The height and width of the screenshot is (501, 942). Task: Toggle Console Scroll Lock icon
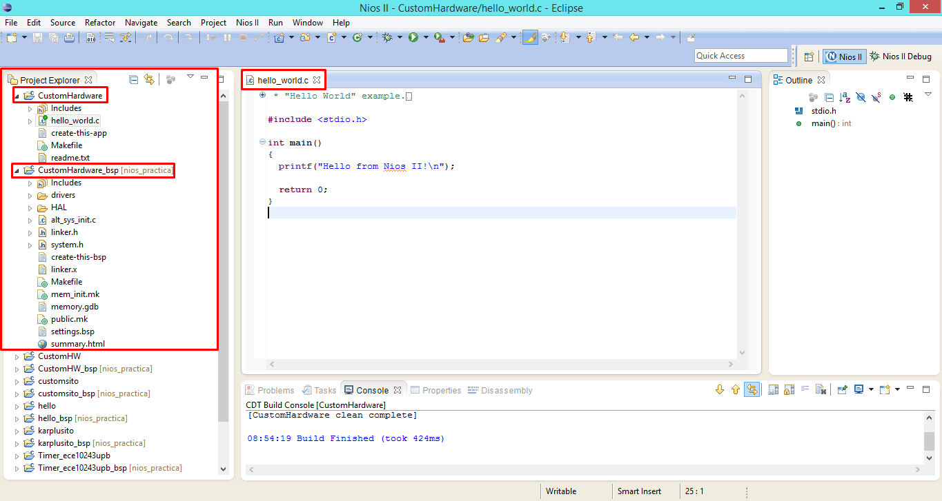pos(789,389)
